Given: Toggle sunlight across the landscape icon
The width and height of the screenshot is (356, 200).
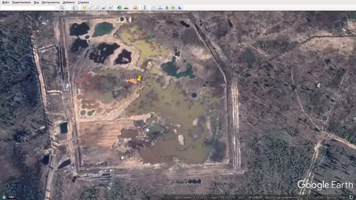Looking at the screenshot, I should click(x=126, y=7).
